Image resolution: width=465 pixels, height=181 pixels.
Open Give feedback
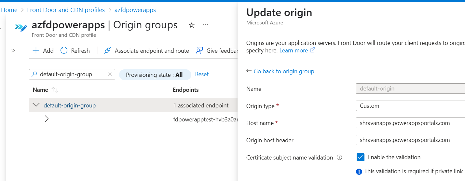pos(217,51)
